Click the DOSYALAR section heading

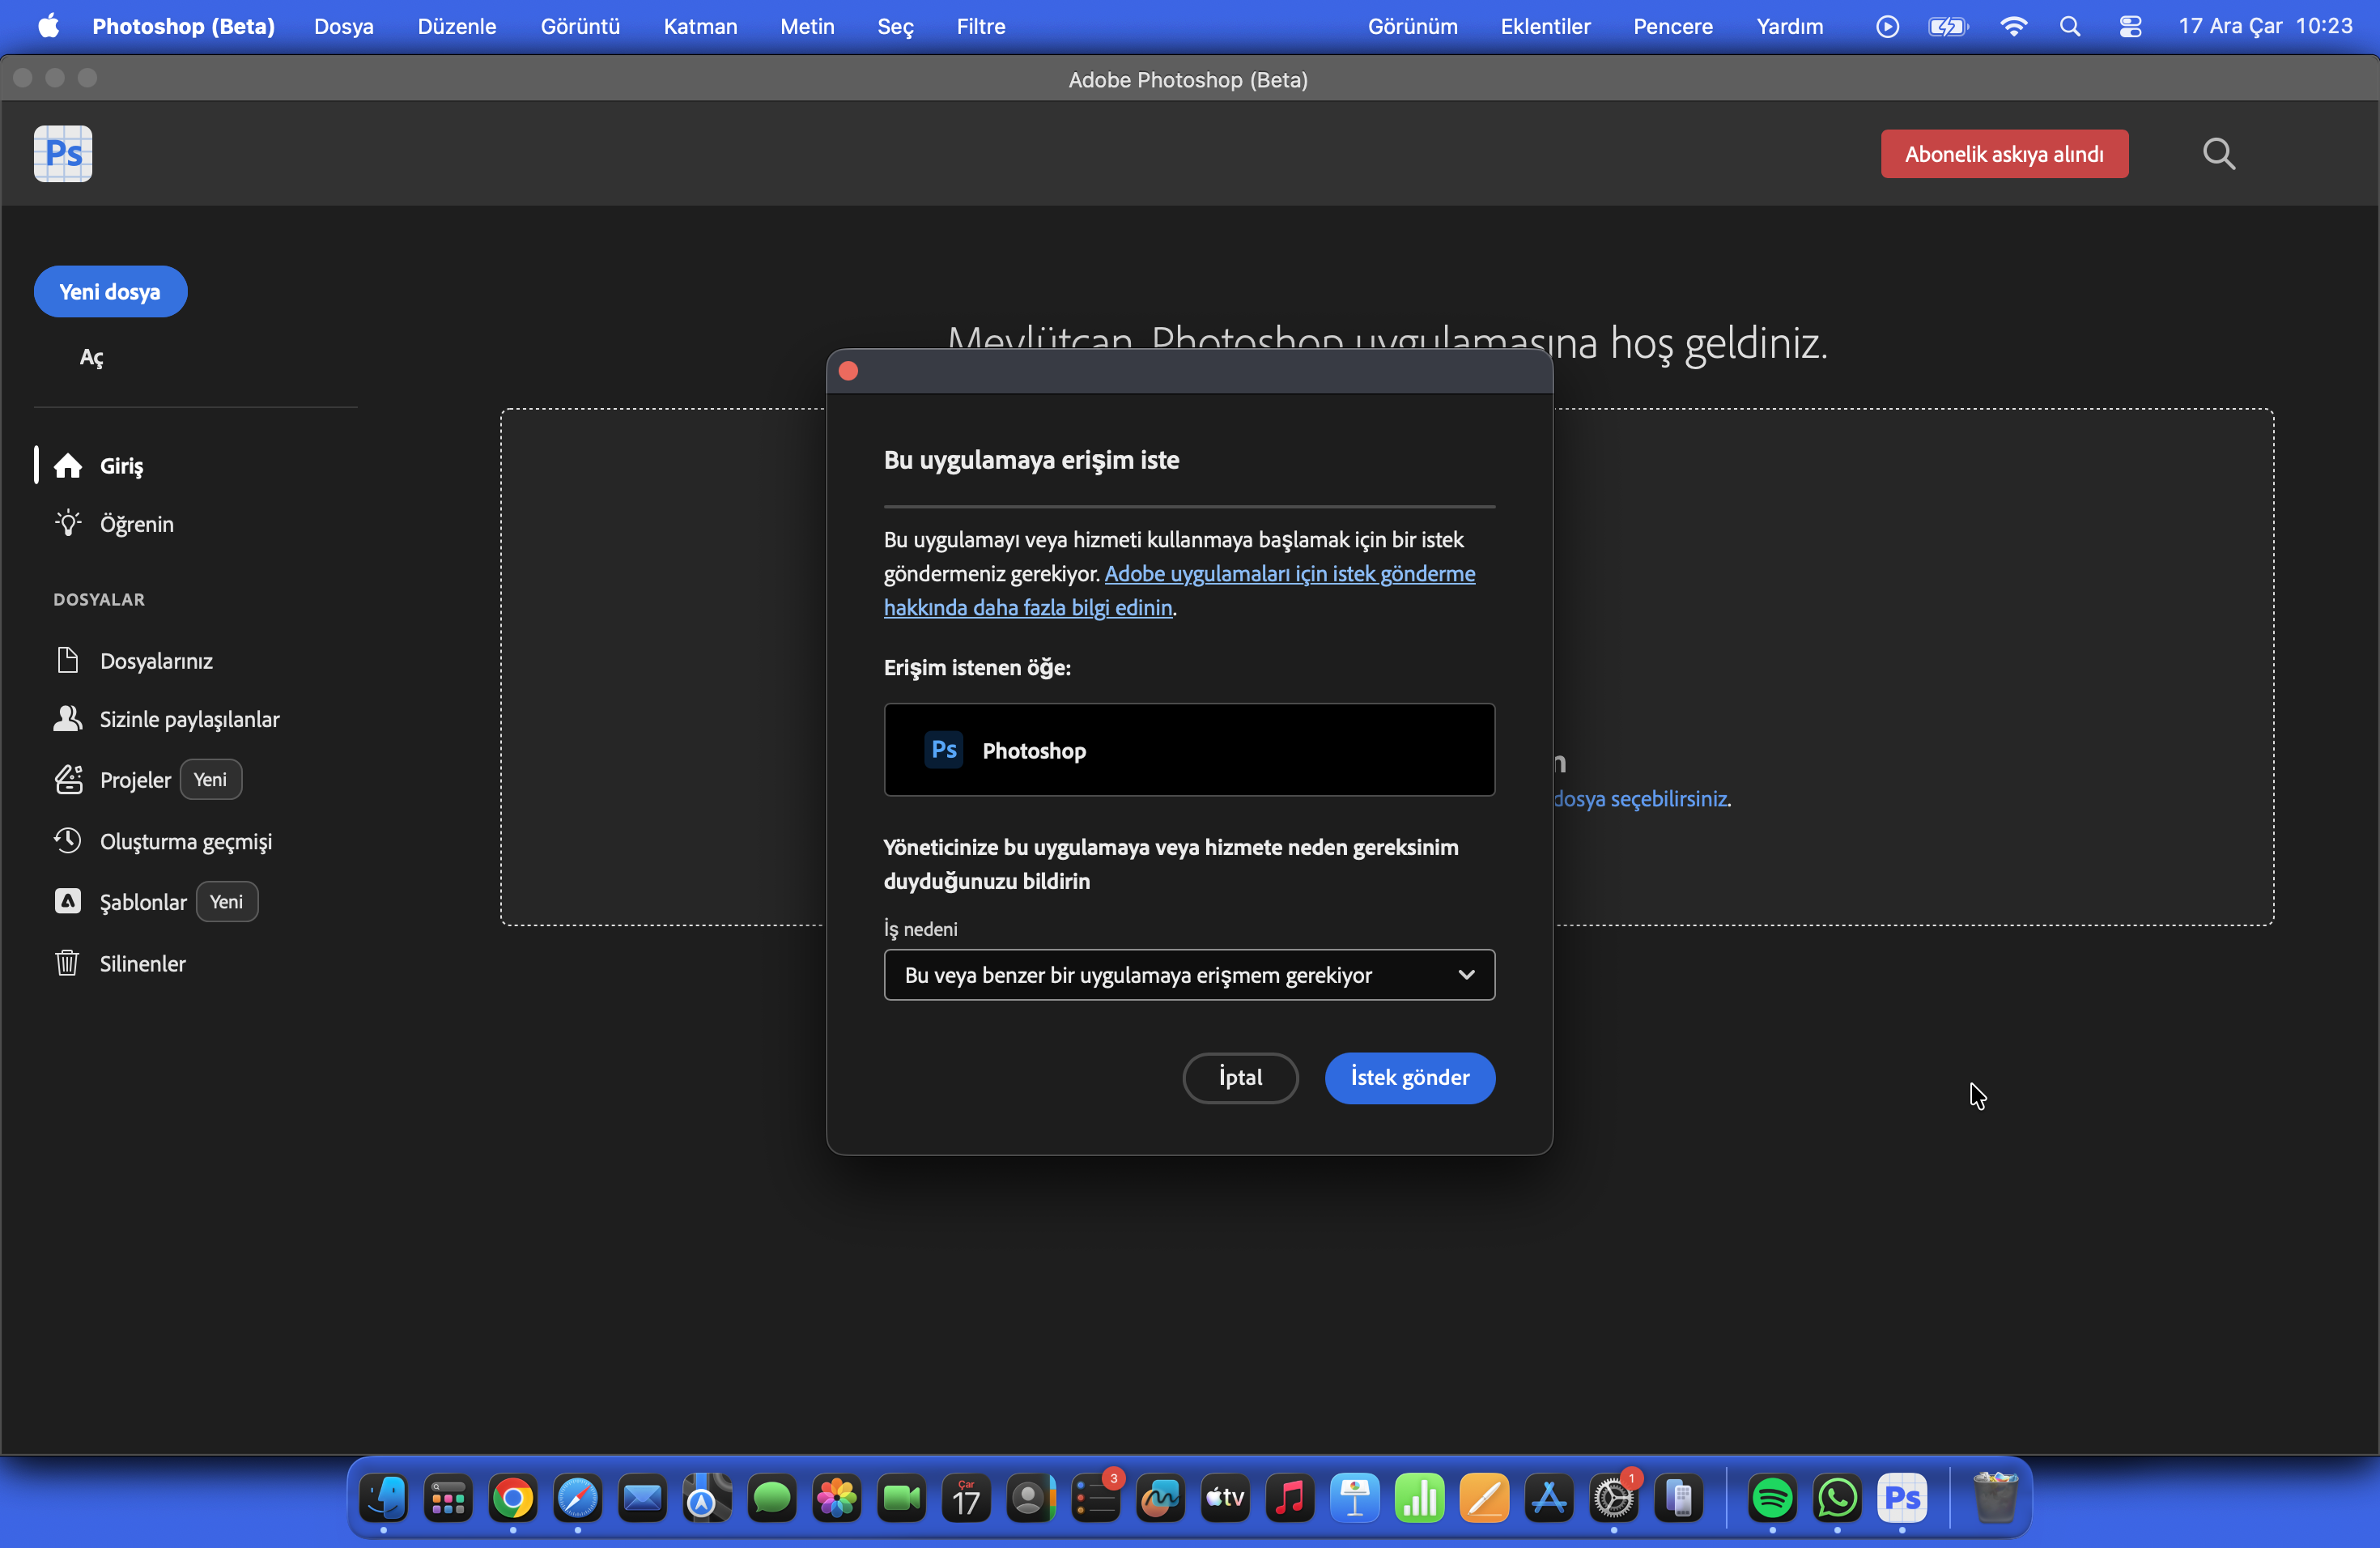(99, 599)
